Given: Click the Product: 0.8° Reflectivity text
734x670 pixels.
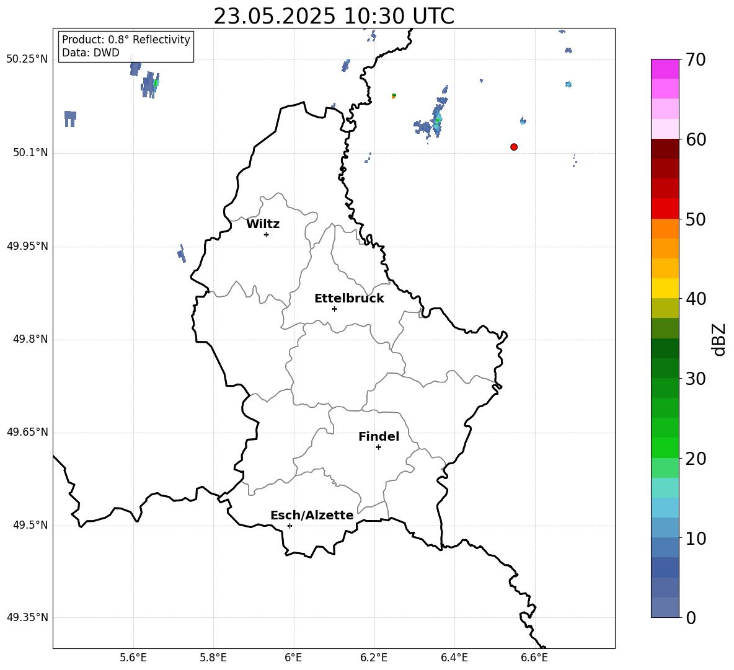Looking at the screenshot, I should coord(126,39).
